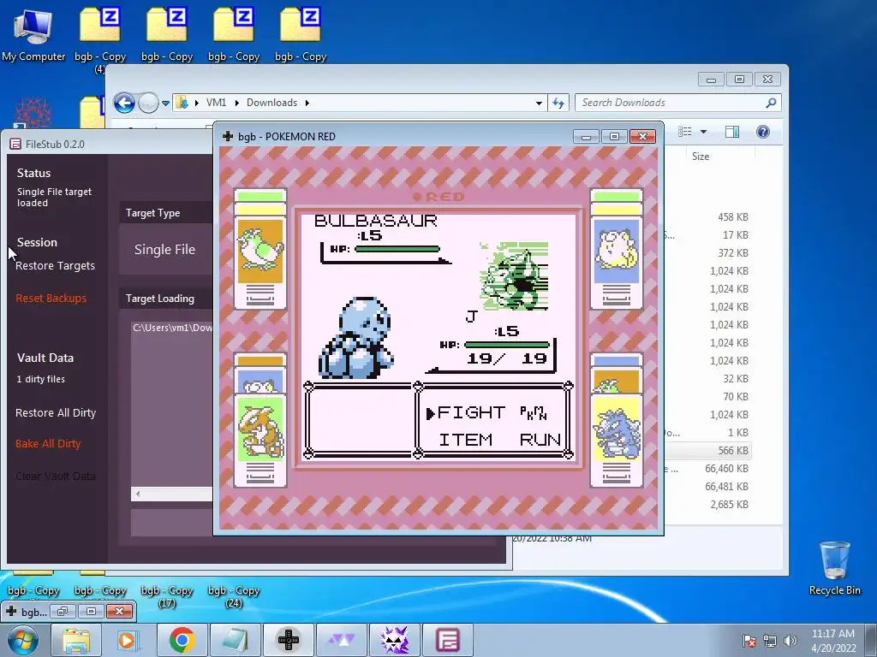Refresh the Downloads folder view
This screenshot has width=877, height=657.
click(x=558, y=103)
